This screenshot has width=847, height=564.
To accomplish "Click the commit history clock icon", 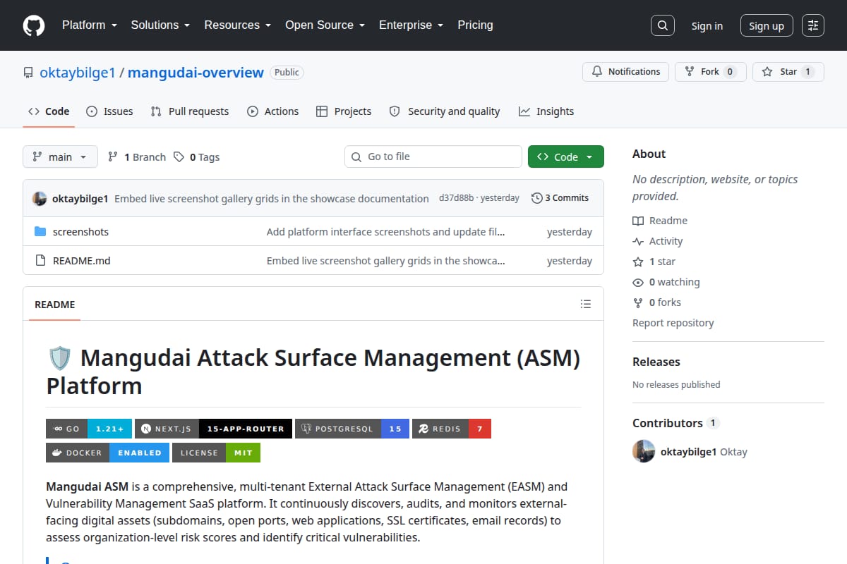I will (537, 198).
